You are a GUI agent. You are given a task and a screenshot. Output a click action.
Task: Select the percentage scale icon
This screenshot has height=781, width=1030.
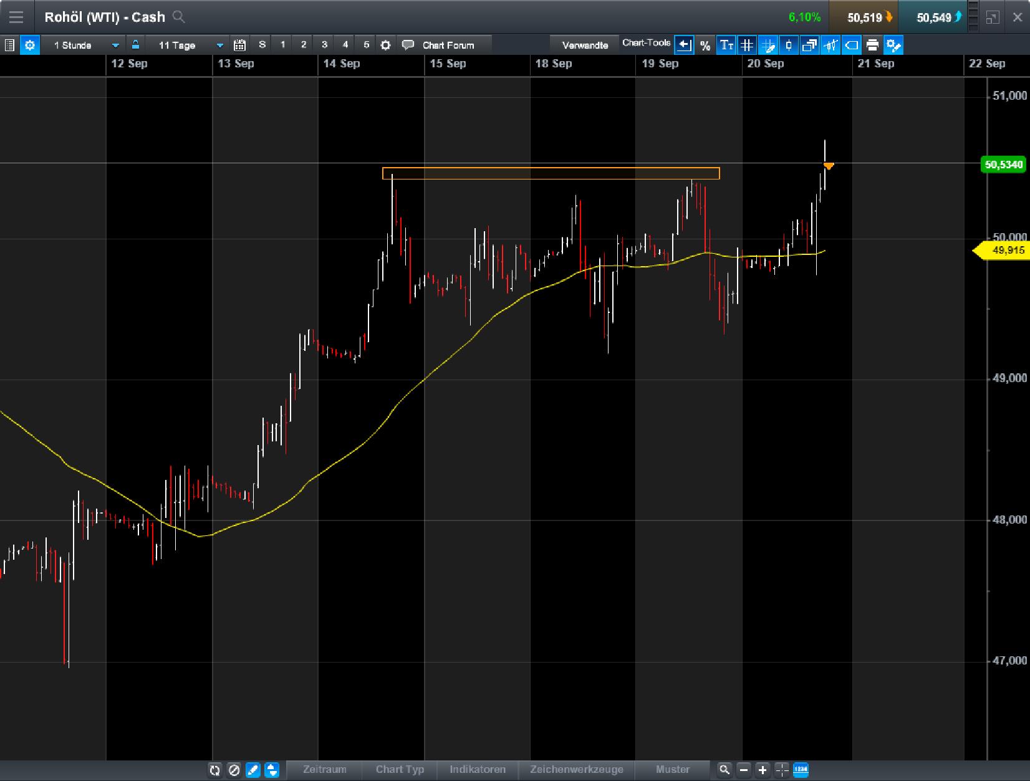(x=705, y=45)
